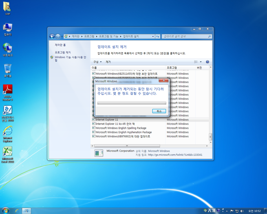Click the Back arrow in the Control Panel window

[52, 36]
